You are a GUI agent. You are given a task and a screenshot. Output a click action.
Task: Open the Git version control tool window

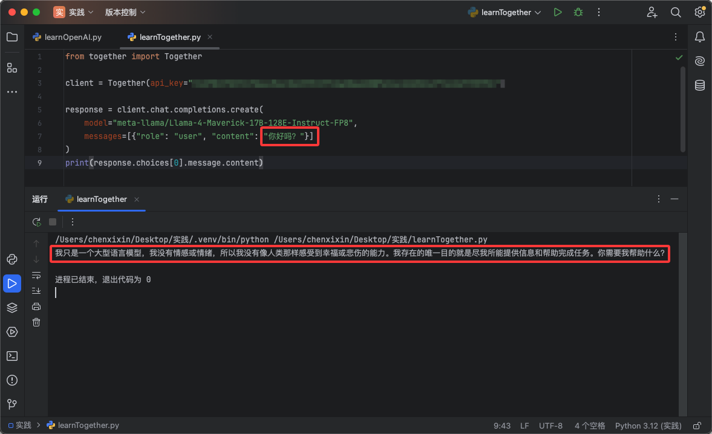coord(12,404)
